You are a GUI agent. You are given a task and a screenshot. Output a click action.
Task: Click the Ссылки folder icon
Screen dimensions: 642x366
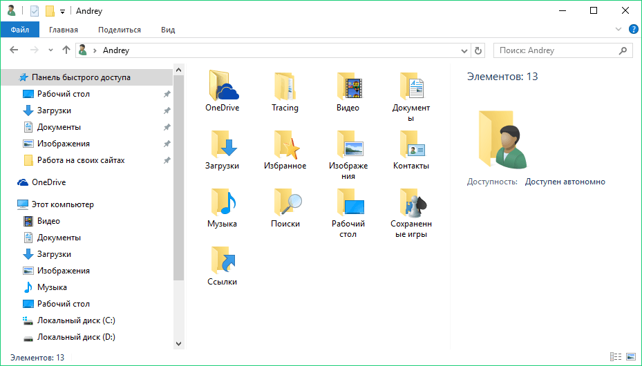(x=222, y=261)
